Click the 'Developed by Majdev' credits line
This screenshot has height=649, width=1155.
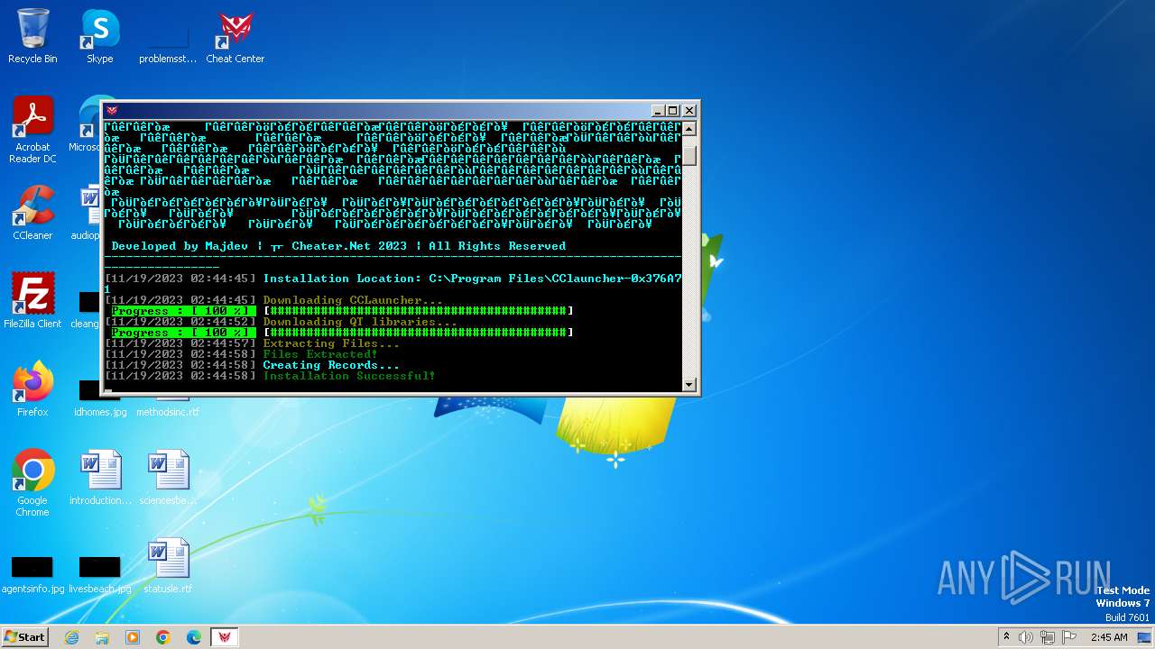tap(338, 246)
